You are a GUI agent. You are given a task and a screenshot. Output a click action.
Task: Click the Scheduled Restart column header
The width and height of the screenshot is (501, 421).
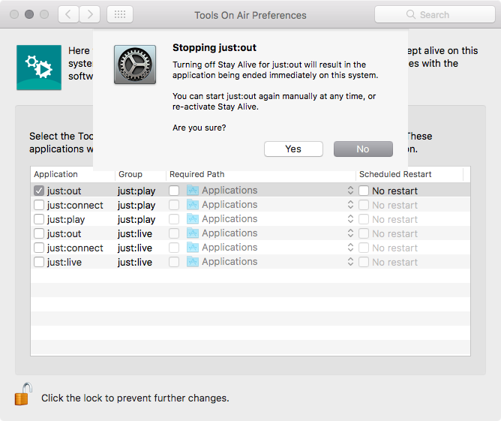tap(409, 174)
